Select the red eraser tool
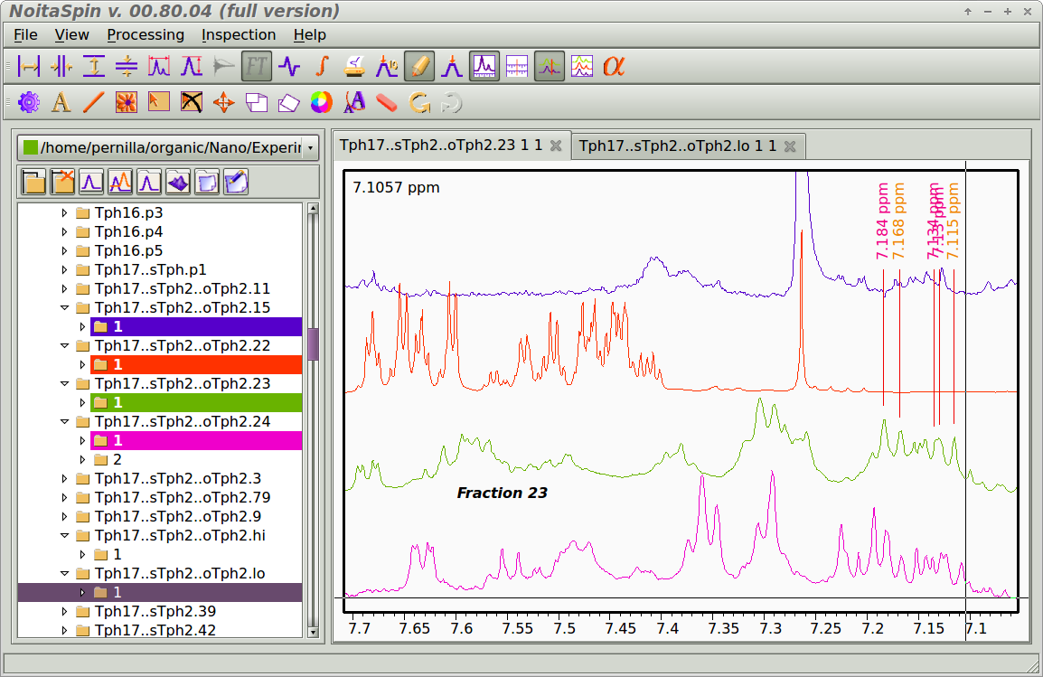 pyautogui.click(x=387, y=102)
